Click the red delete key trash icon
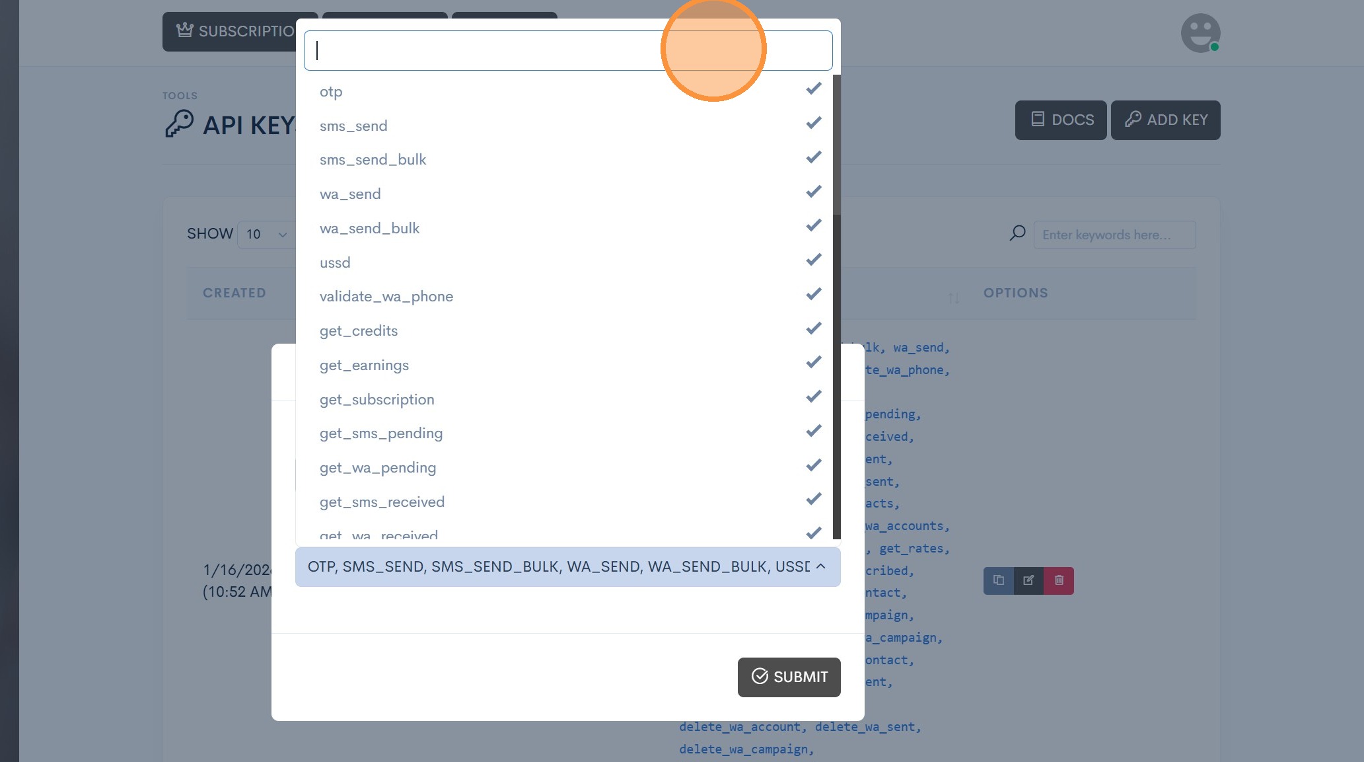This screenshot has width=1364, height=762. [x=1059, y=580]
